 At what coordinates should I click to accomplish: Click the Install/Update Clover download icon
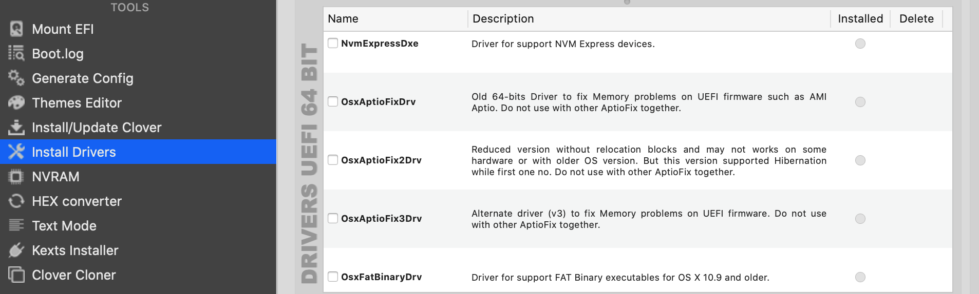[16, 127]
